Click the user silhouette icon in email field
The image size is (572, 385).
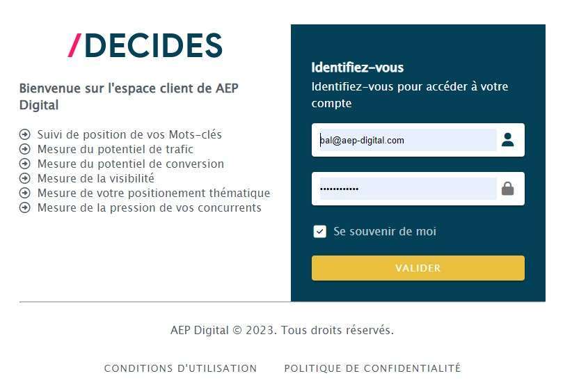click(x=507, y=140)
